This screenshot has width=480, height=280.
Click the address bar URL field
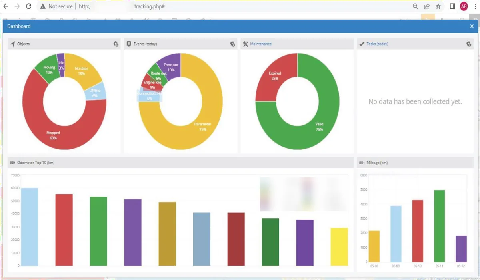pyautogui.click(x=224, y=6)
